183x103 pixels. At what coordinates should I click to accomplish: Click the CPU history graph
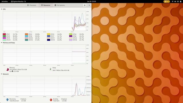44,21
